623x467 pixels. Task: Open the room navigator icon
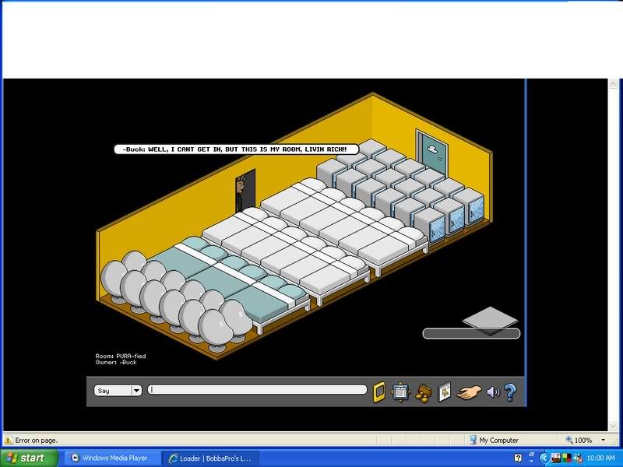tap(400, 392)
